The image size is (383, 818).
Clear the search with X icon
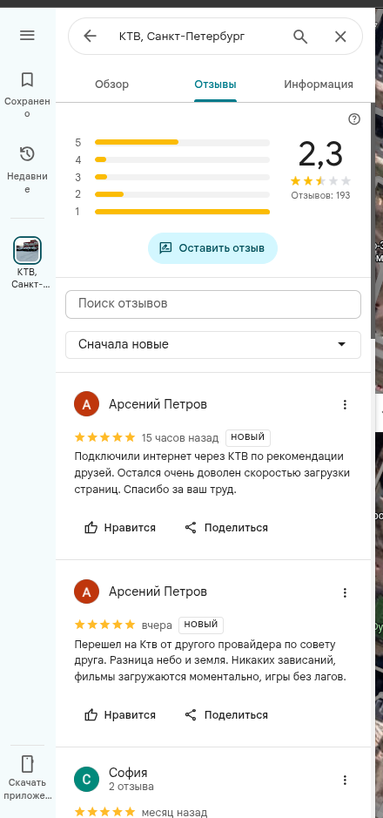point(340,36)
